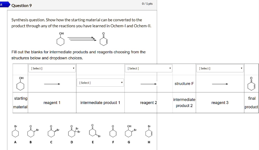Open the reagent 1 Select dropdown
259x150 pixels.
point(52,68)
